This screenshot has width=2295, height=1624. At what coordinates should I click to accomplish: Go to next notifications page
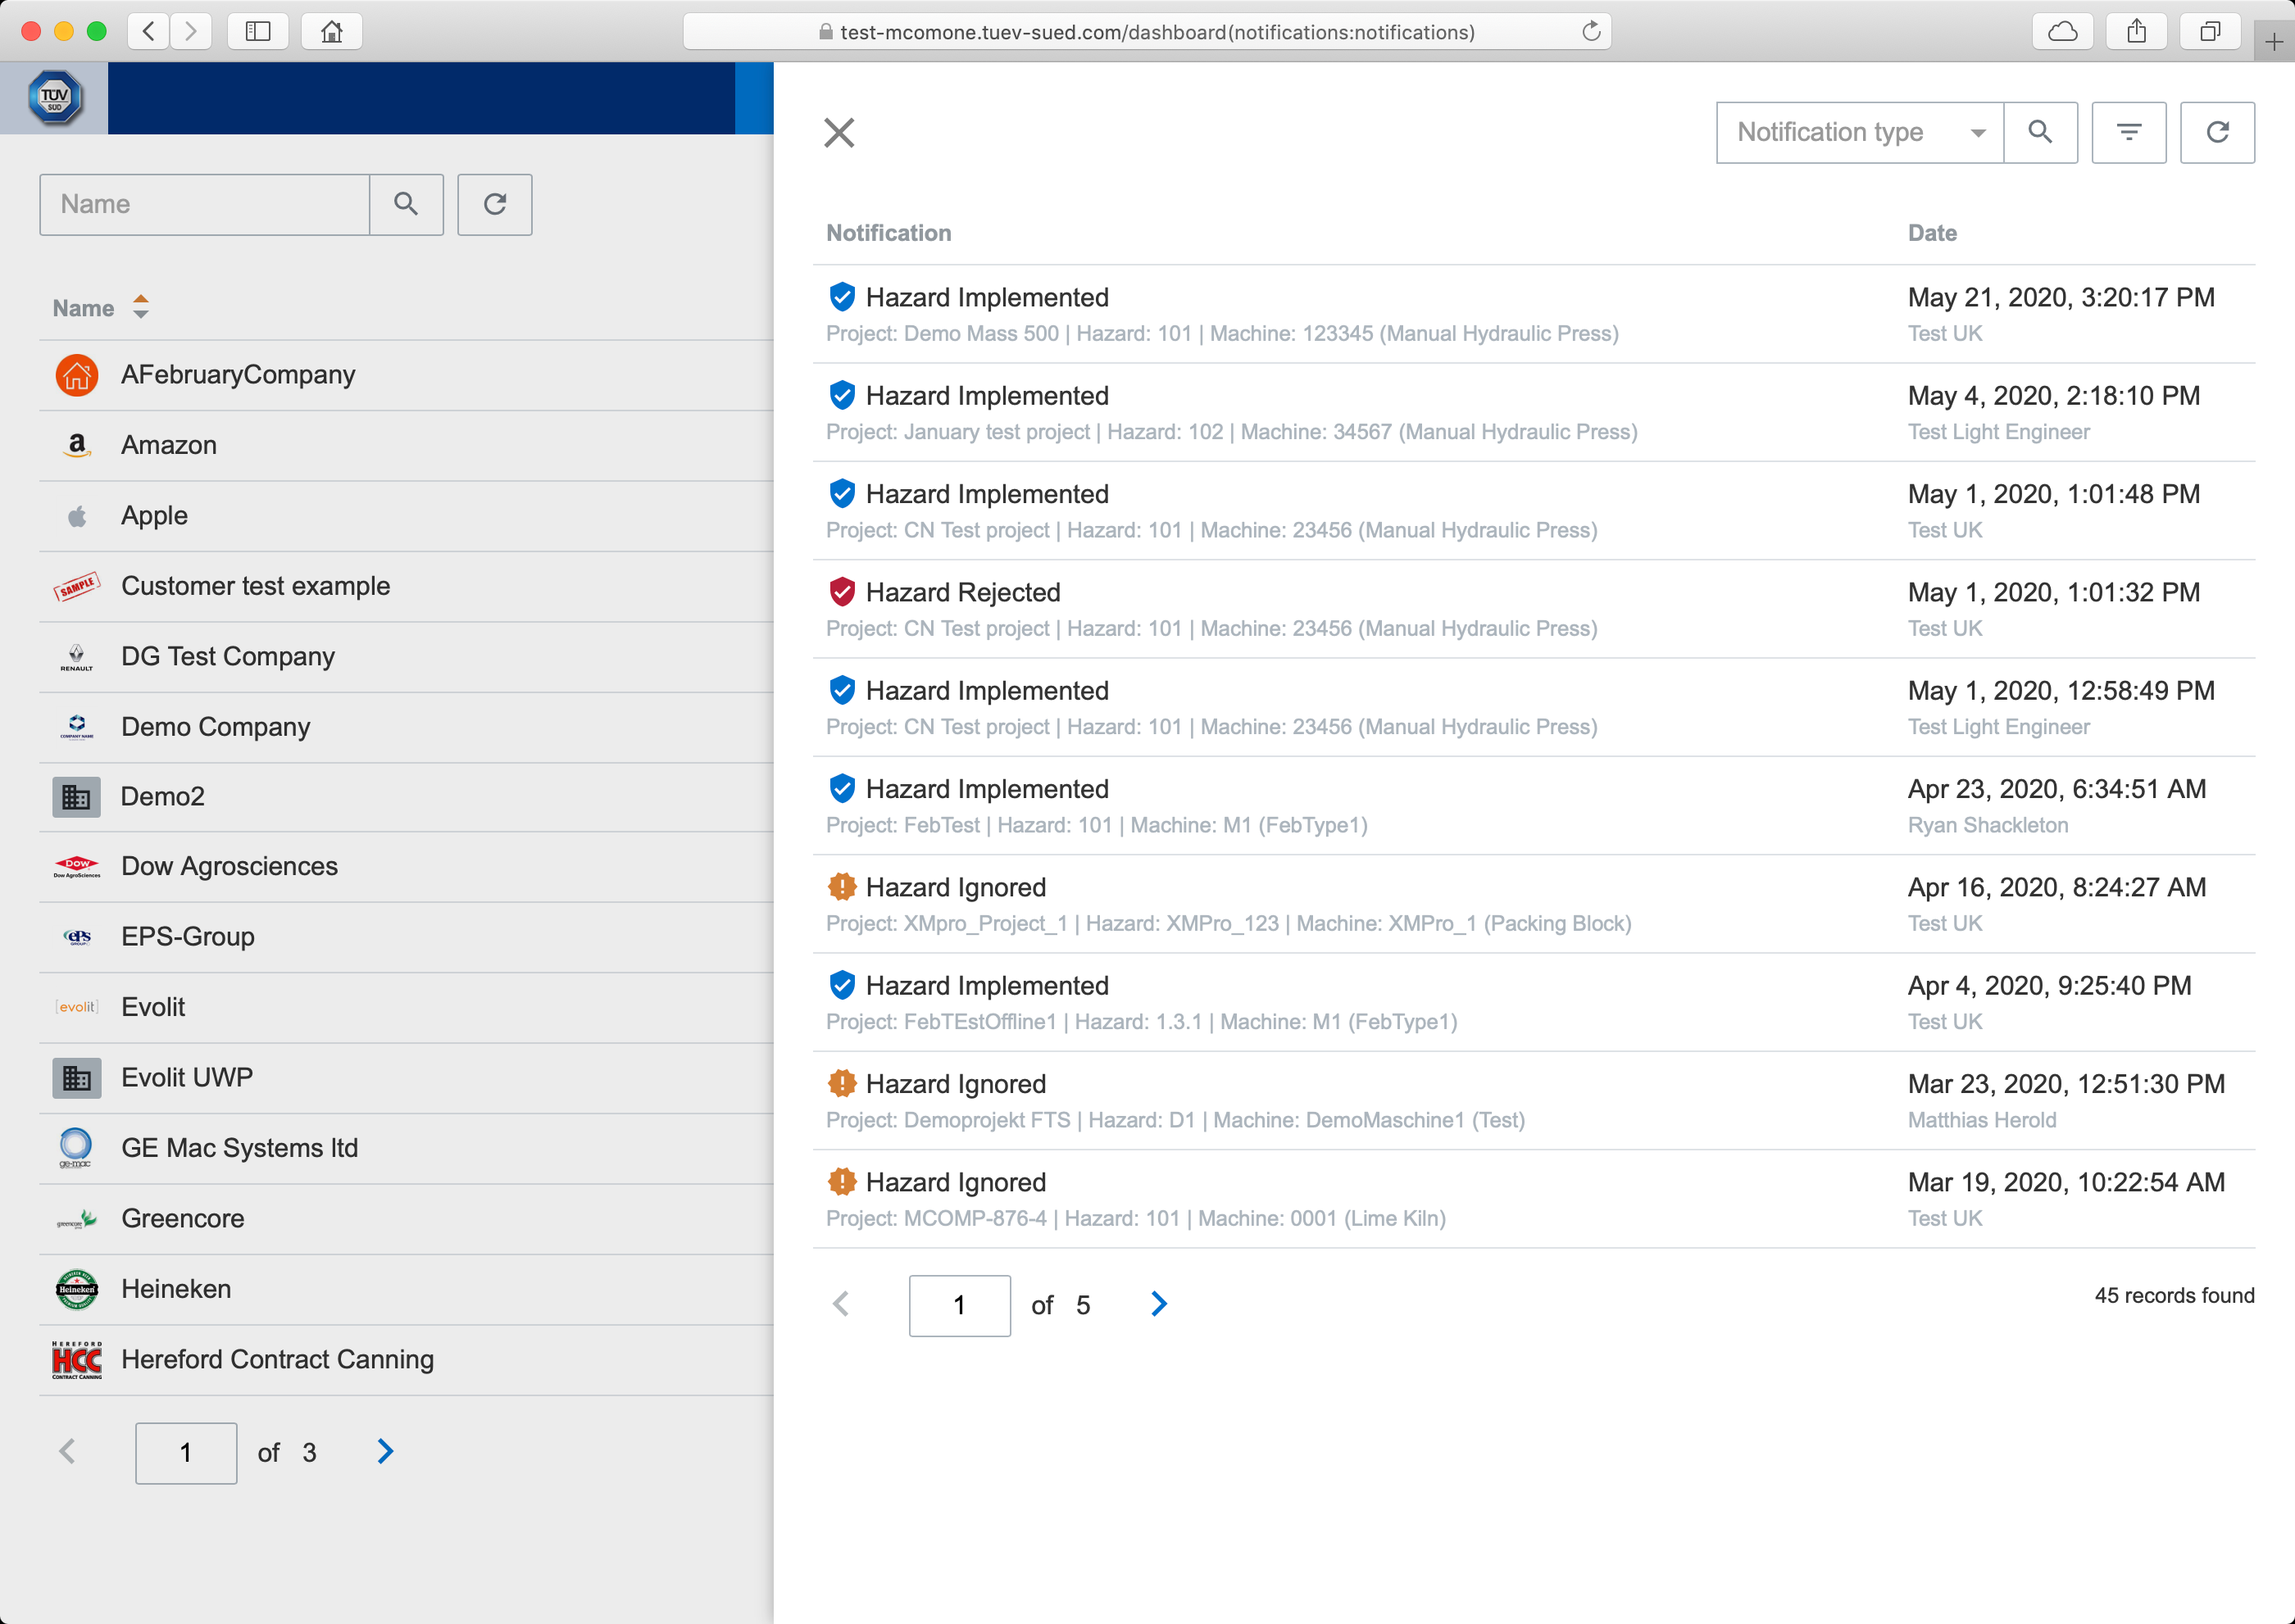(x=1158, y=1304)
